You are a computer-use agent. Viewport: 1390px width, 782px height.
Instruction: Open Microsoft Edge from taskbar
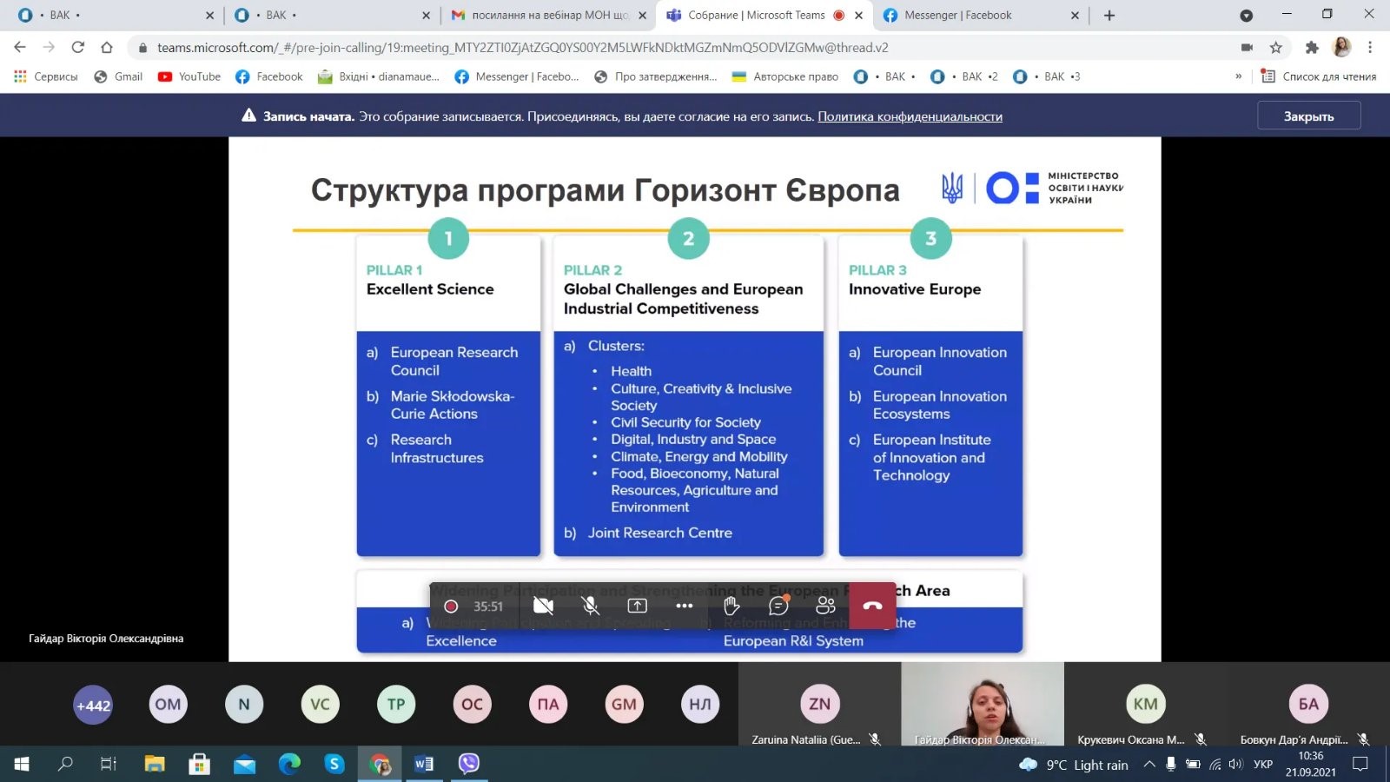(x=289, y=764)
